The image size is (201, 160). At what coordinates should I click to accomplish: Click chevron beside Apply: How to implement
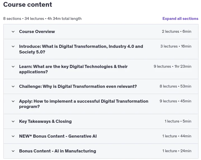(x=13, y=101)
